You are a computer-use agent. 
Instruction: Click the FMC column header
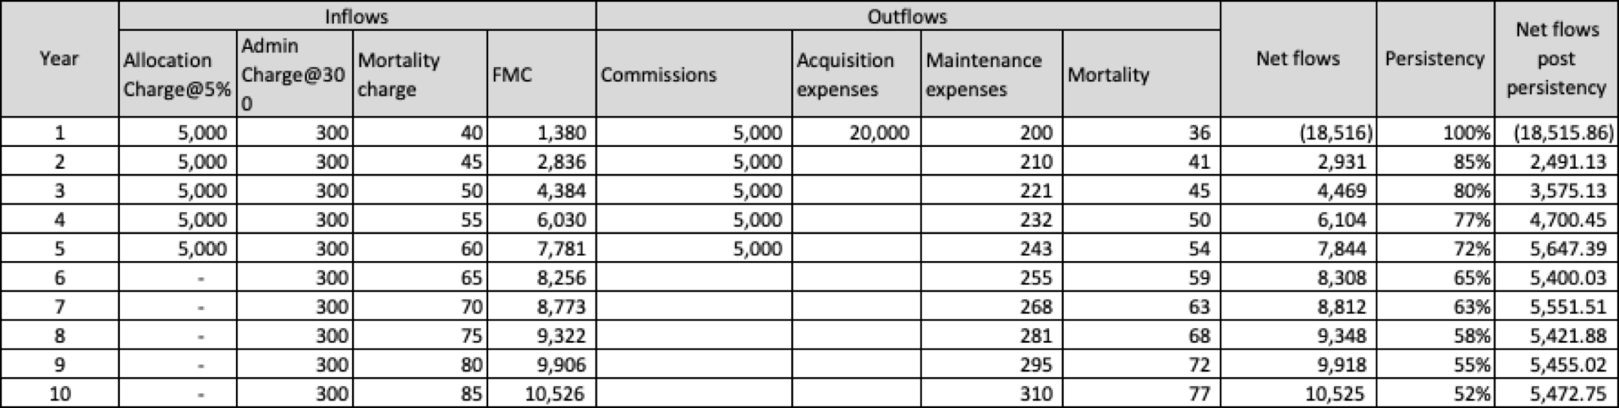click(x=540, y=74)
